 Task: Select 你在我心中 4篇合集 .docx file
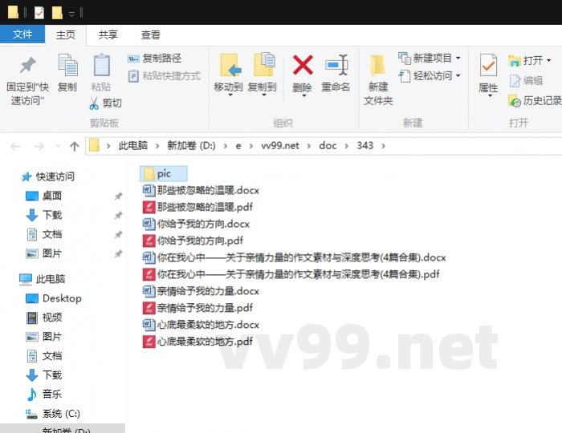(x=295, y=257)
